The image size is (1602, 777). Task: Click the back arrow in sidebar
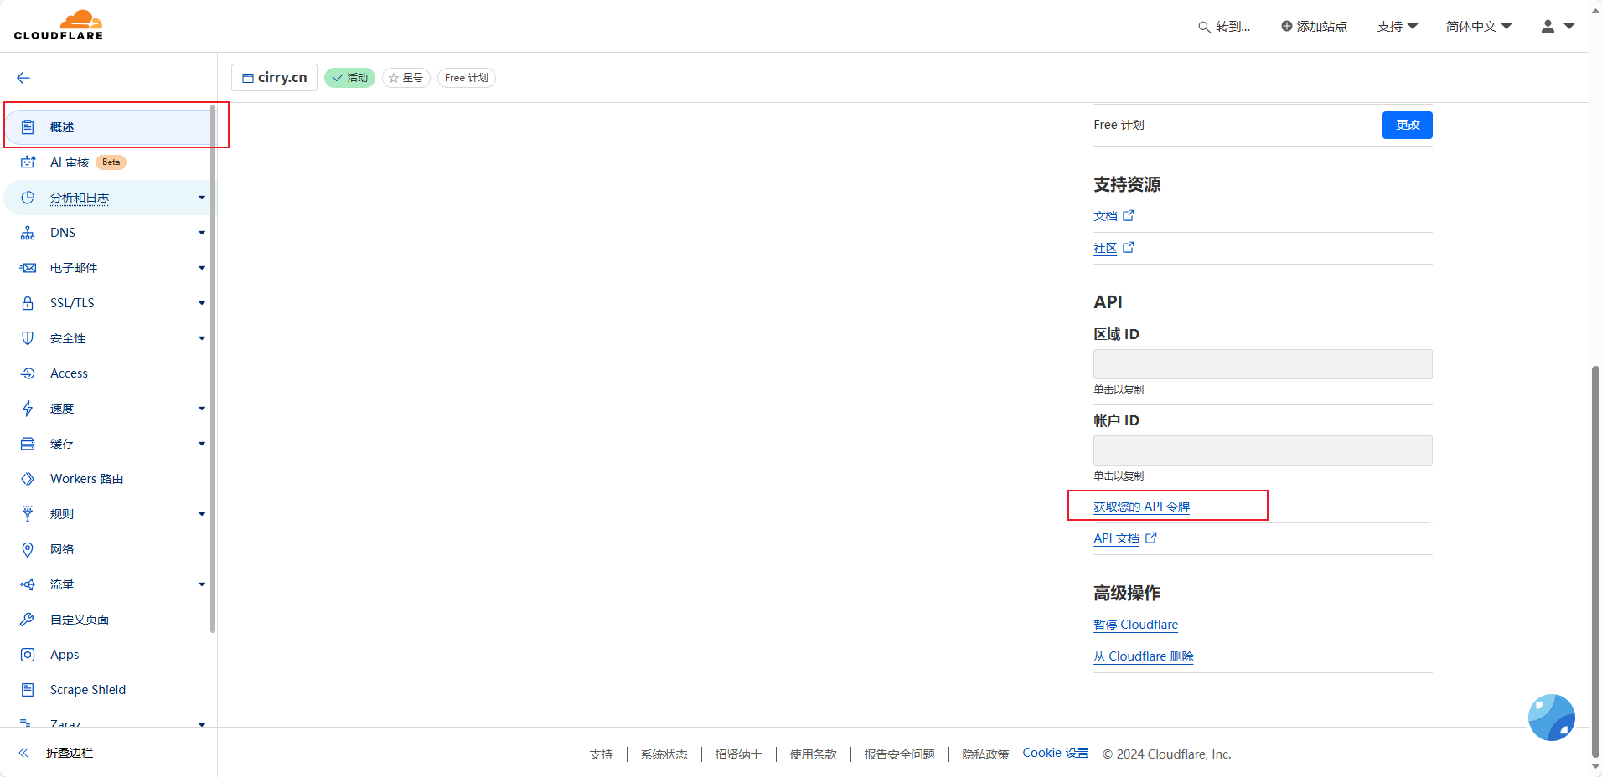[x=23, y=78]
